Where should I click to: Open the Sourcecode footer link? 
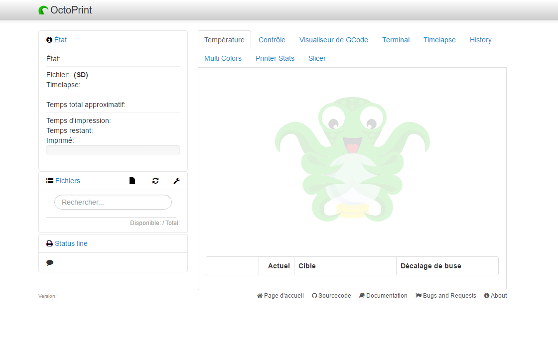334,296
